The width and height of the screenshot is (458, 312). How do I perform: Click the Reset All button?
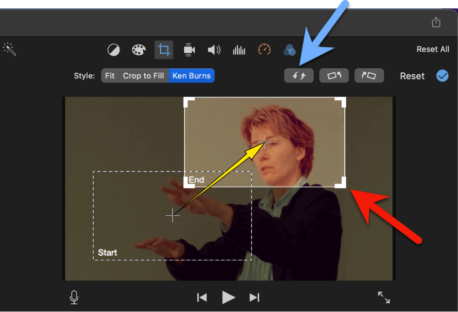[x=433, y=49]
